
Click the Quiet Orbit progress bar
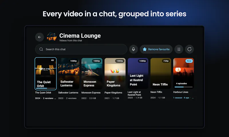[46, 88]
